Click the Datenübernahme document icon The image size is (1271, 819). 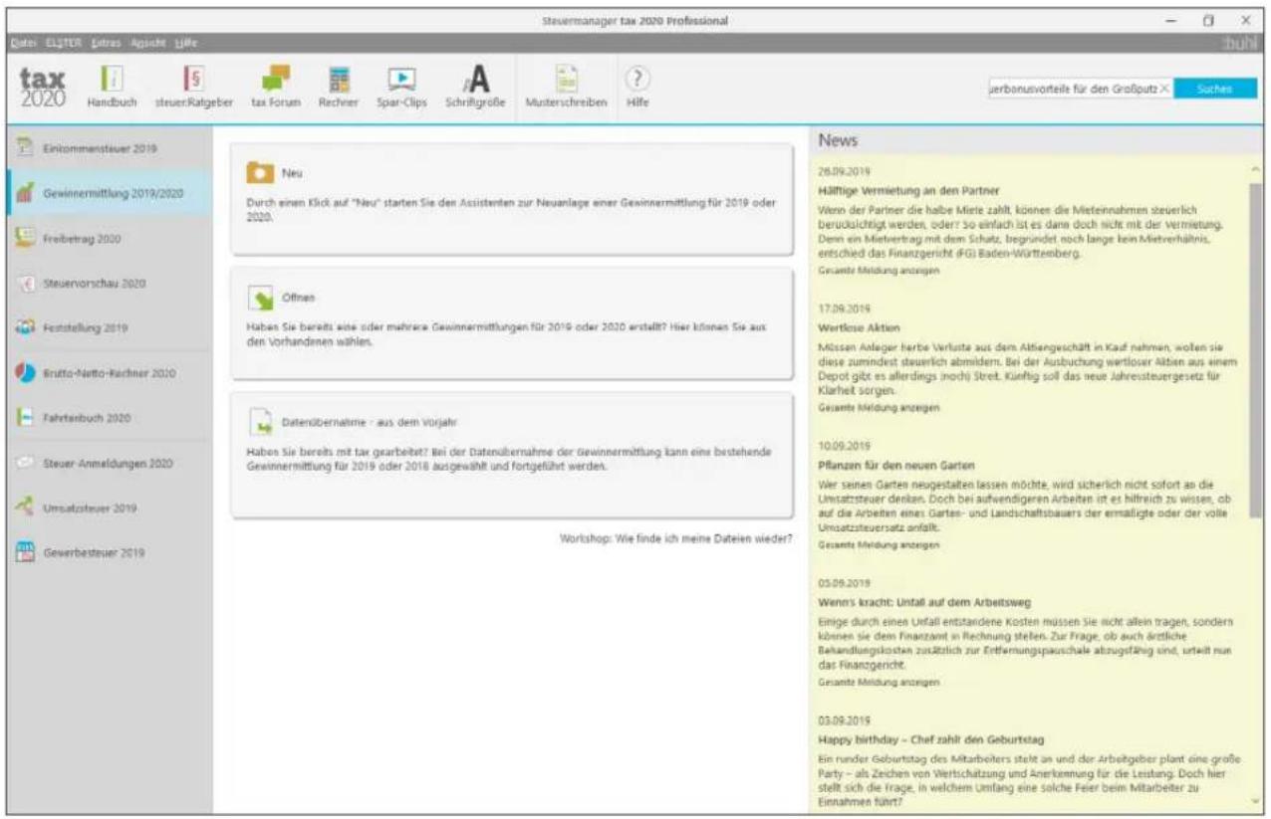[260, 422]
